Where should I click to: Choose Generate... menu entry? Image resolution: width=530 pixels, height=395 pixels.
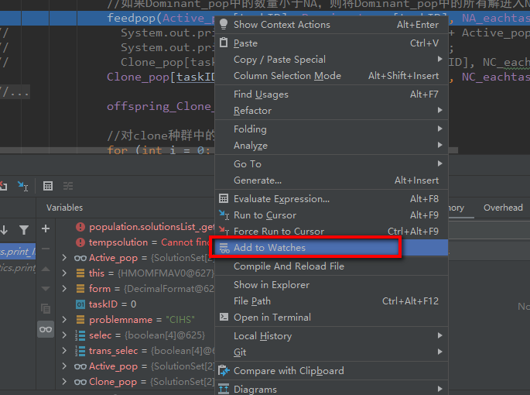[x=332, y=180]
